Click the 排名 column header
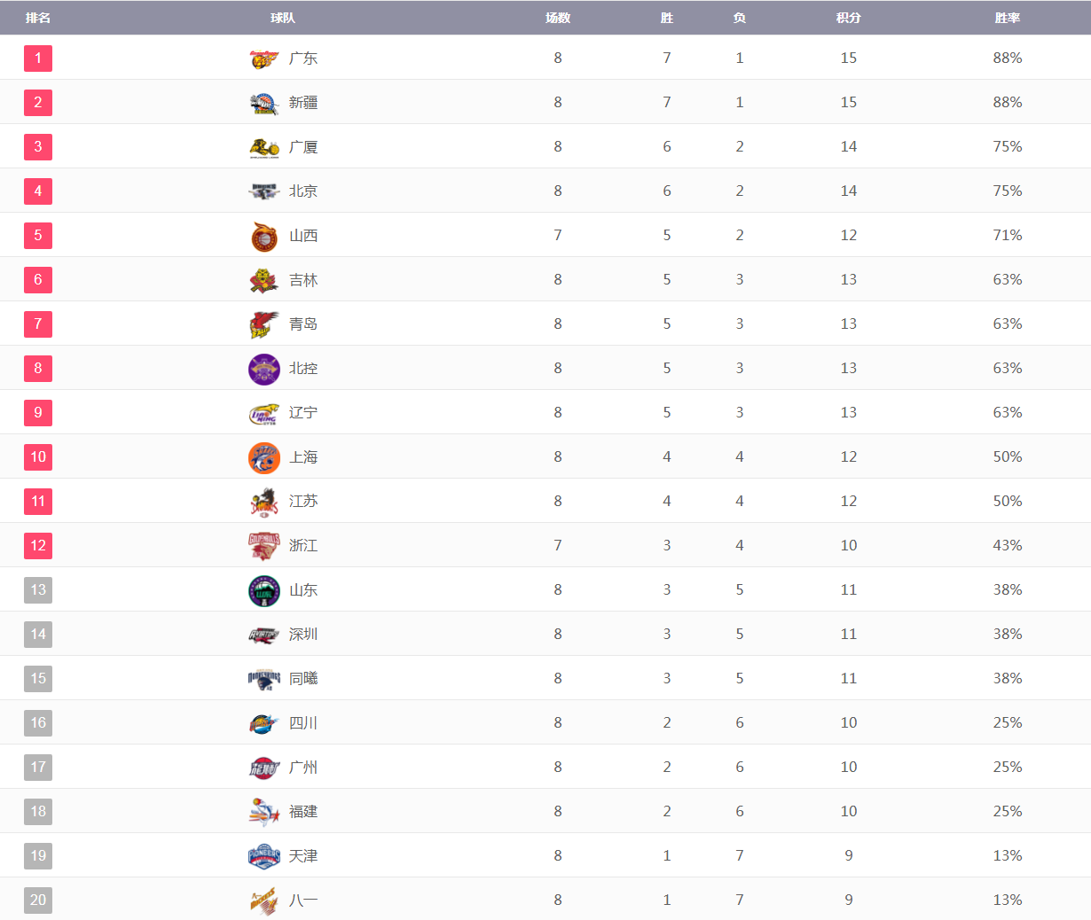 [38, 18]
